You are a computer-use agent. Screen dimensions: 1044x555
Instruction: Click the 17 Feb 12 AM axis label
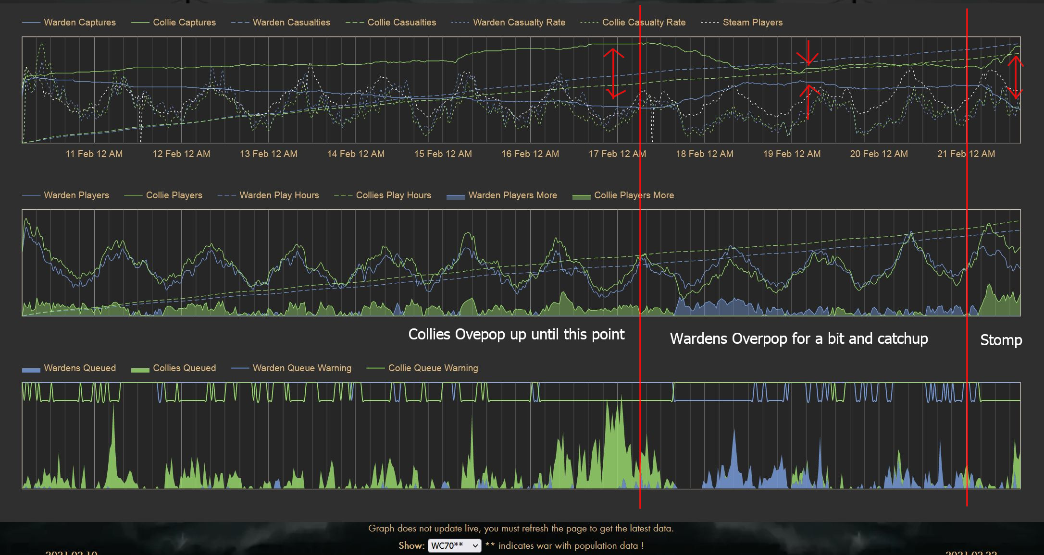coord(617,154)
